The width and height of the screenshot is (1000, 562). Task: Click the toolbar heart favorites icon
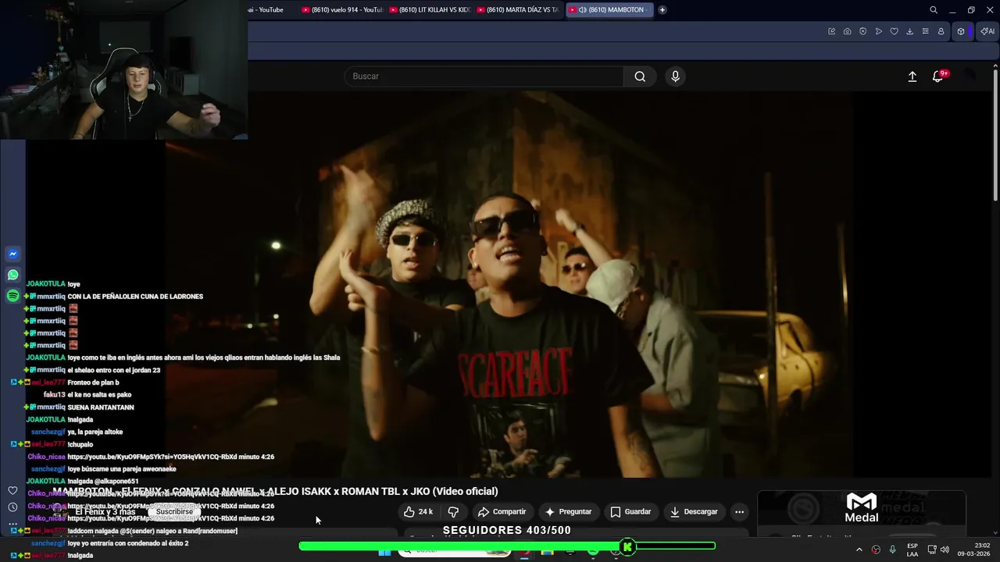click(895, 31)
